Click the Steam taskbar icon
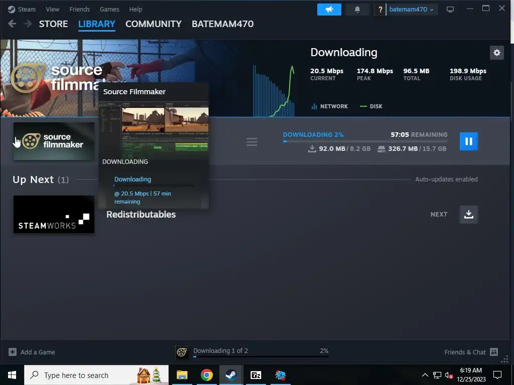The height and width of the screenshot is (385, 514). point(231,375)
